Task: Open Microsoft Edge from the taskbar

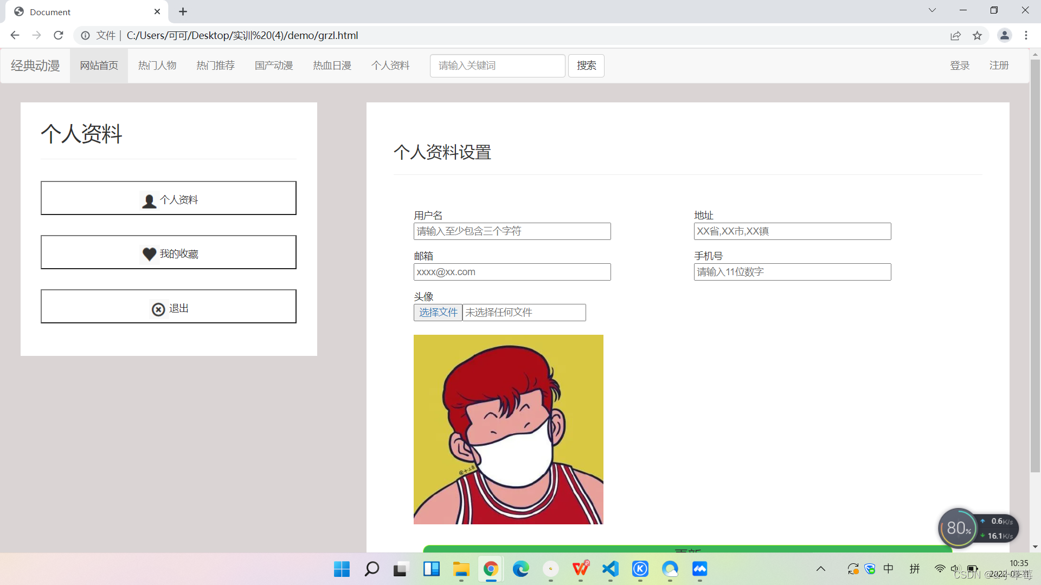Action: (x=520, y=569)
